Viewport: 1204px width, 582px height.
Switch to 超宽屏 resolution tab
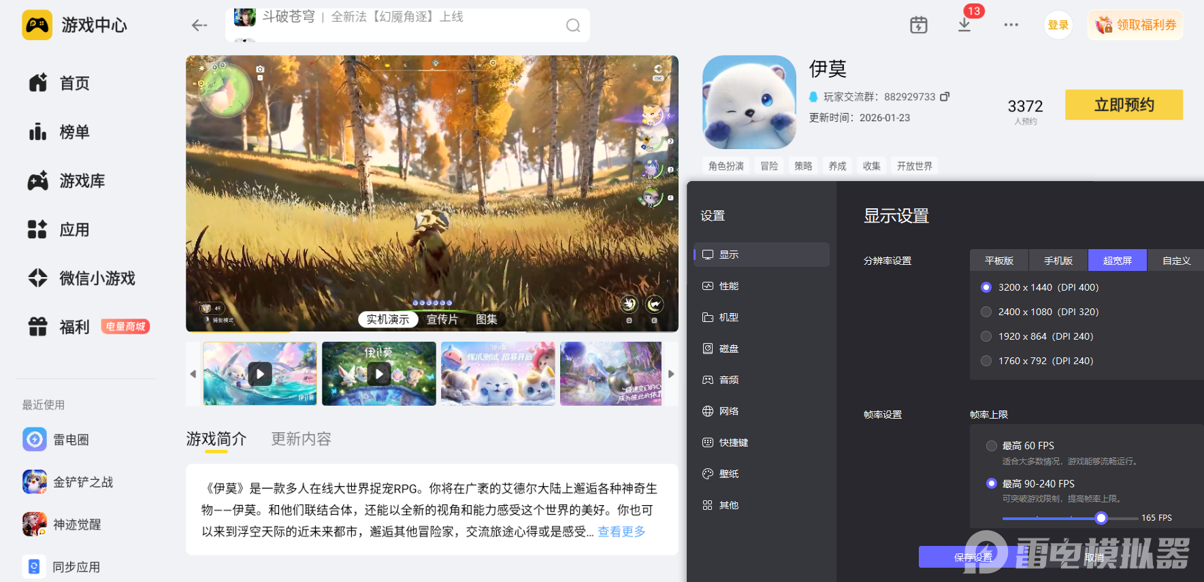tap(1118, 261)
